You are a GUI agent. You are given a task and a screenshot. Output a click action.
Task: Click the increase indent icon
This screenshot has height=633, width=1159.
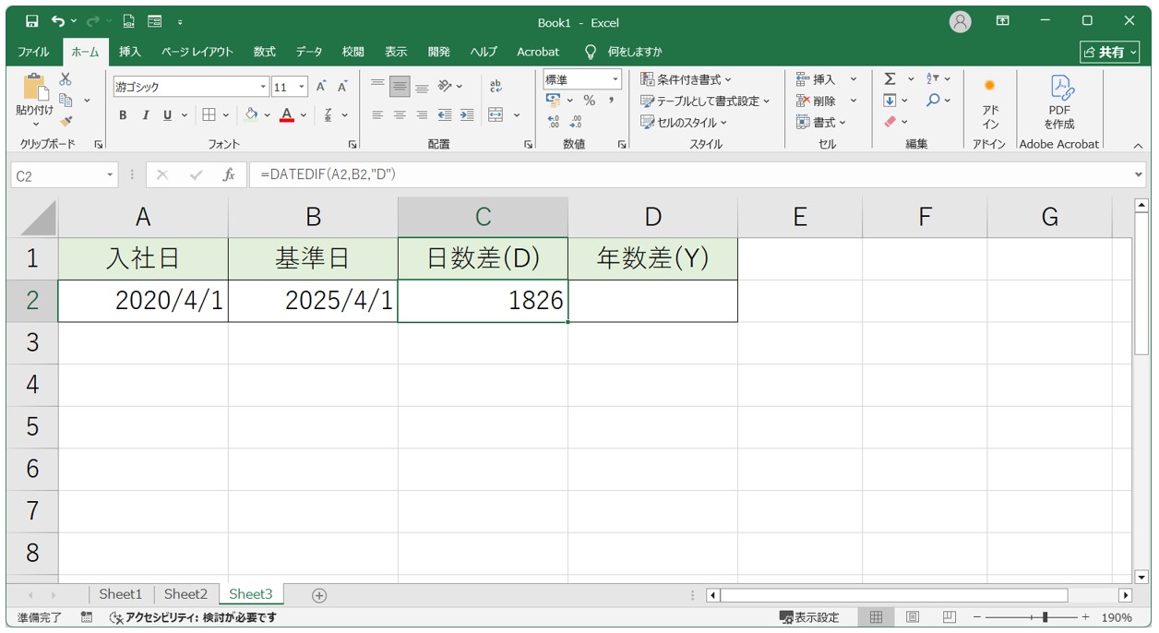click(x=467, y=115)
